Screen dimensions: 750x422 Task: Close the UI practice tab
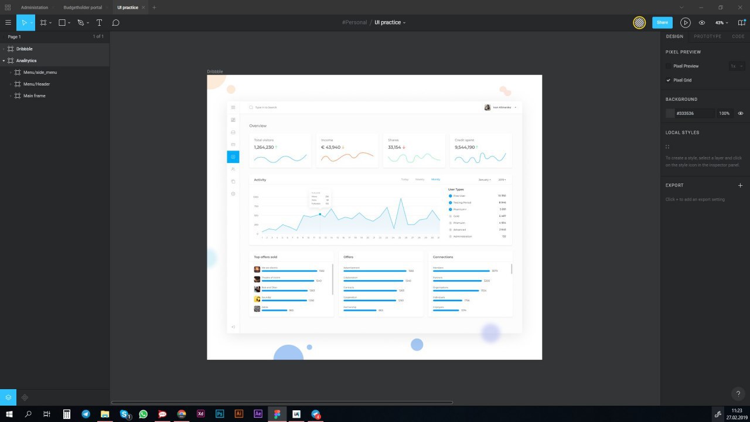click(144, 7)
